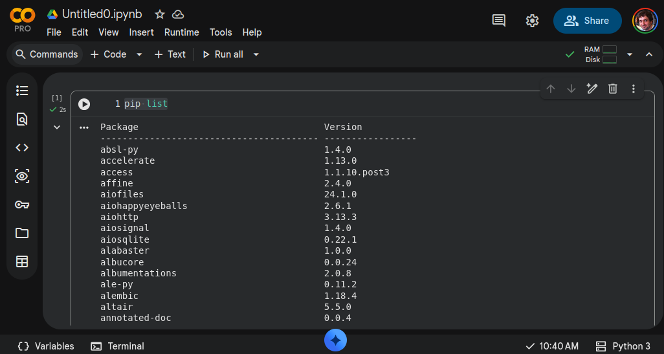Toggle the data inspector eye panel
Image resolution: width=664 pixels, height=354 pixels.
[22, 176]
